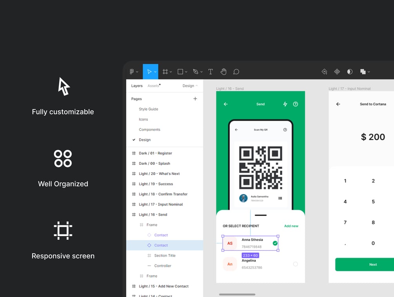Select the Pen tool
Screen dimensions: 394x297
(x=196, y=72)
